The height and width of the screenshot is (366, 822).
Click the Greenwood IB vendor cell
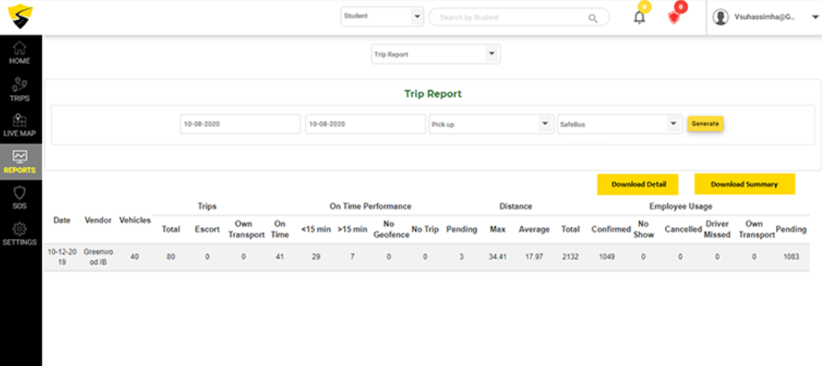[98, 257]
